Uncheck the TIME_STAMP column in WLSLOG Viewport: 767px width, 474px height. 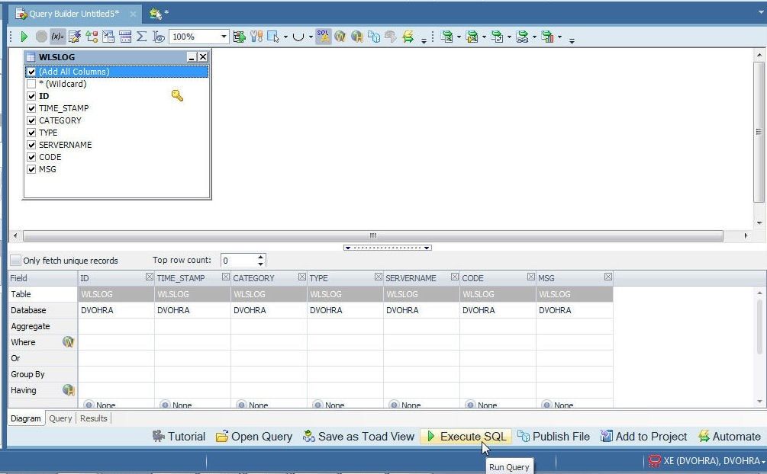(32, 108)
